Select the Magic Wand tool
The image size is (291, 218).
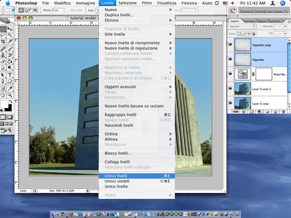click(x=10, y=35)
